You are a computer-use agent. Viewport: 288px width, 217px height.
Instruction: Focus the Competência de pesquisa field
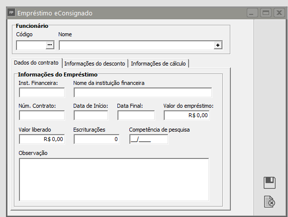[149, 139]
